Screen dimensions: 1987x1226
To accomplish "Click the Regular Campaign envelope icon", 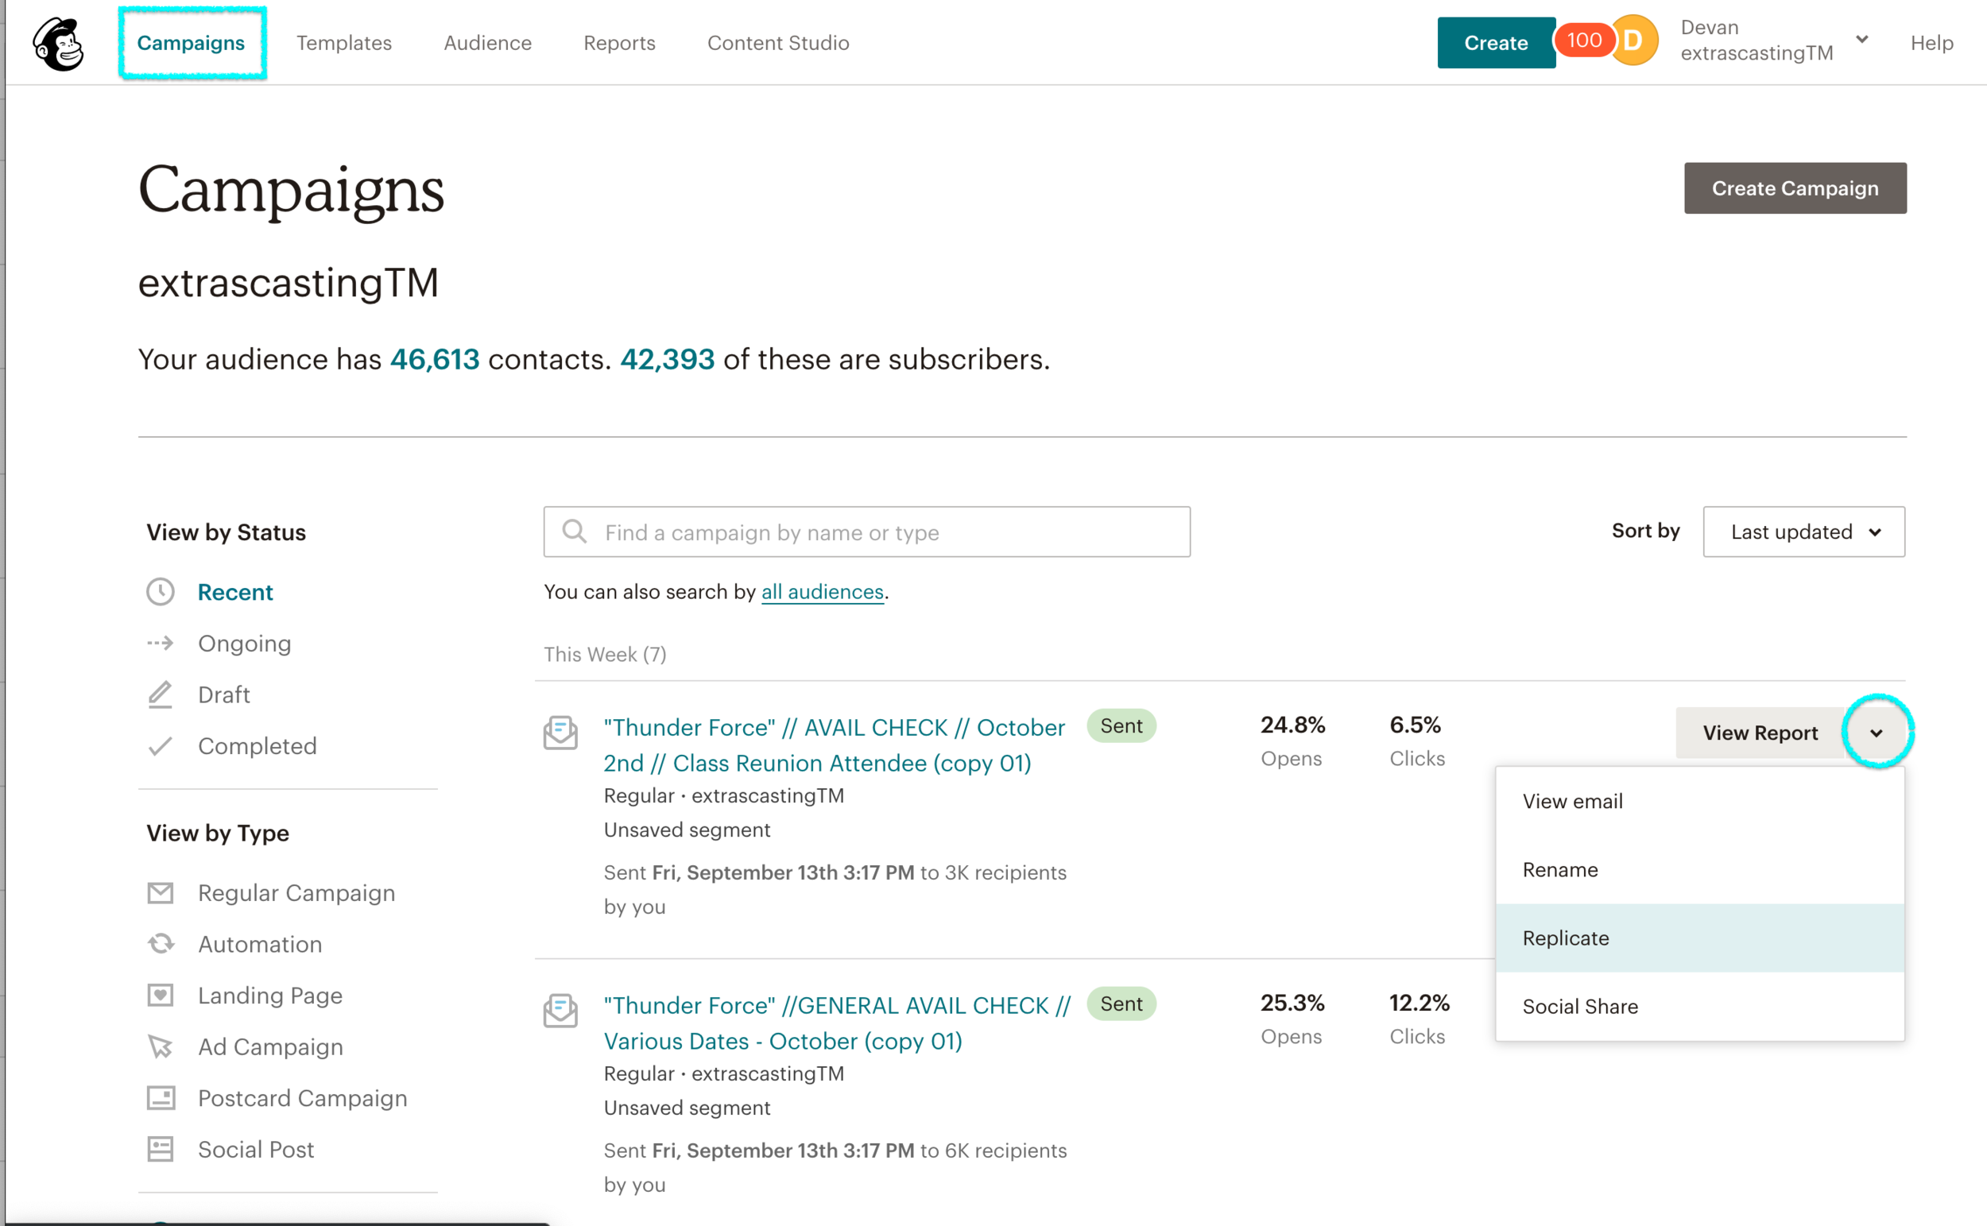I will pos(161,893).
